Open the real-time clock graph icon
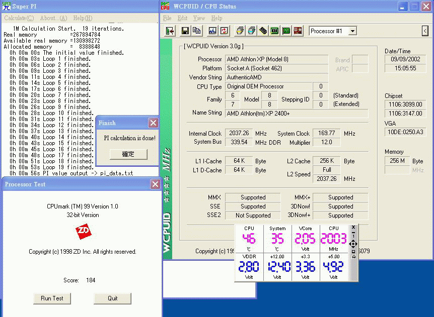The image size is (434, 317). 212,31
